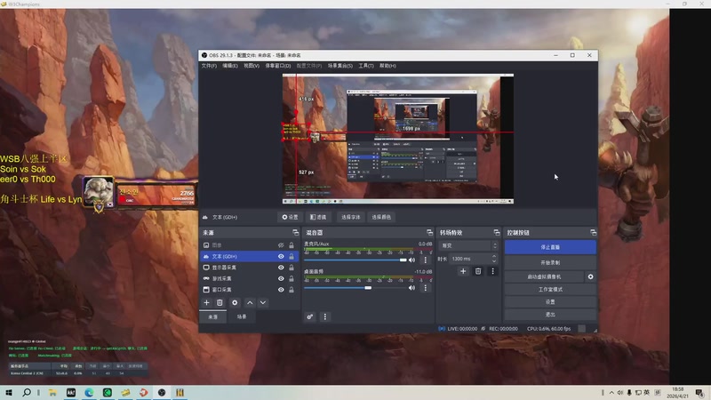711x400 pixels.
Task: Click 桌面音频 volume slider
Action: coord(355,288)
